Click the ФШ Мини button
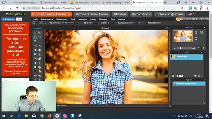This screenshot has height=119, width=212. pos(120,14)
